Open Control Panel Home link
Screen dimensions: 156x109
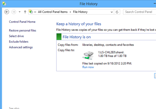click(x=22, y=22)
